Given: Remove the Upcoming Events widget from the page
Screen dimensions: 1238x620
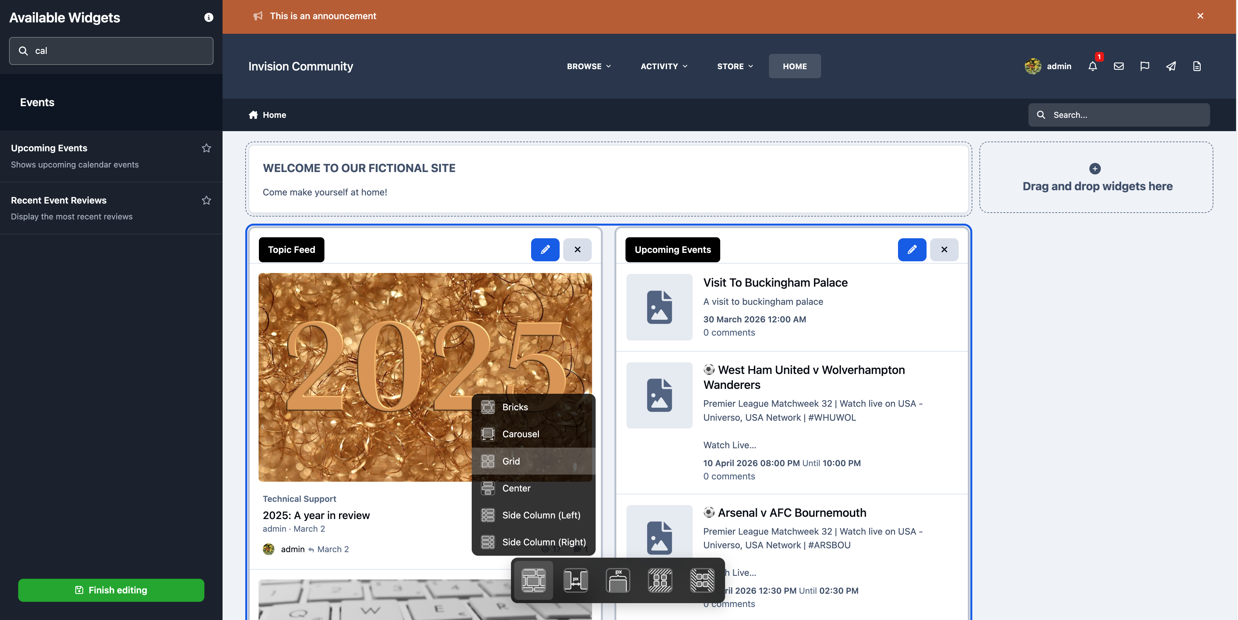Looking at the screenshot, I should point(944,250).
